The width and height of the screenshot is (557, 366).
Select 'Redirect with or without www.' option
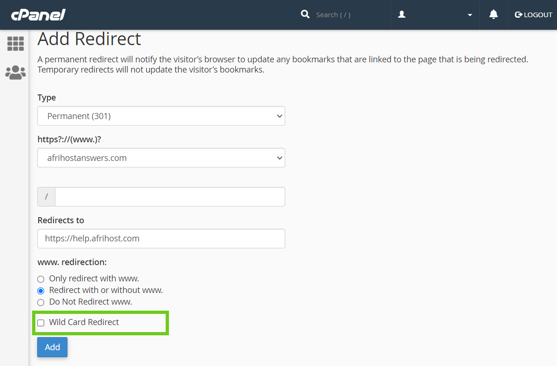[x=41, y=291]
